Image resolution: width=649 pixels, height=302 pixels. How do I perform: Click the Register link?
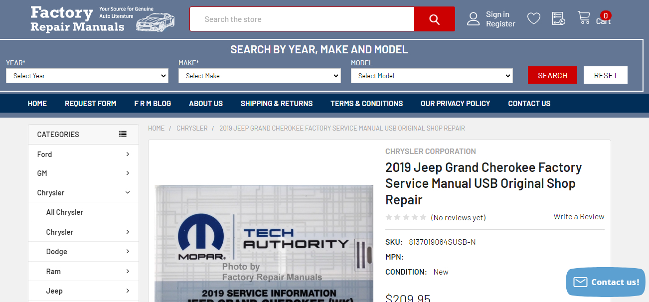coord(500,24)
